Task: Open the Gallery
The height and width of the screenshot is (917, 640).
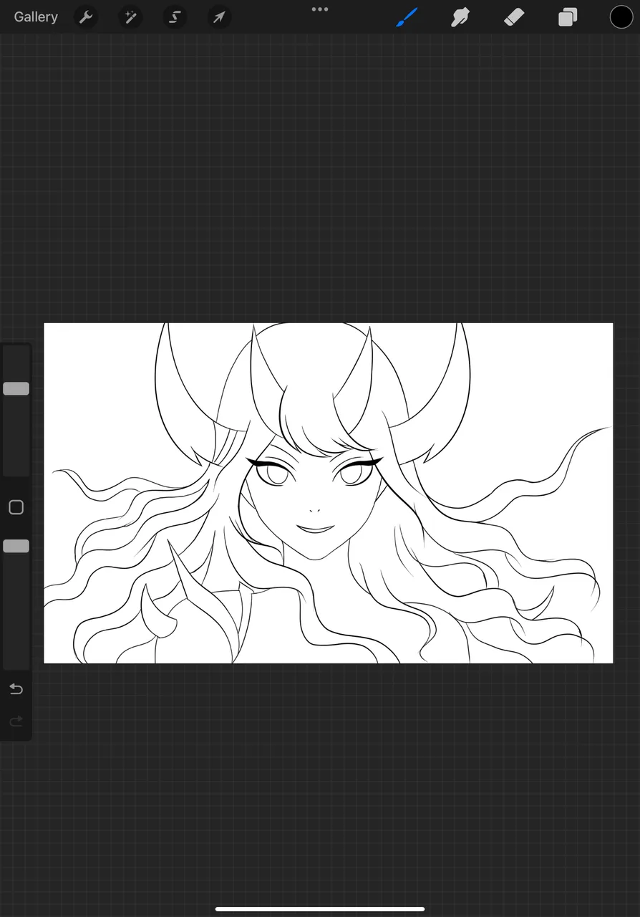Action: [36, 16]
